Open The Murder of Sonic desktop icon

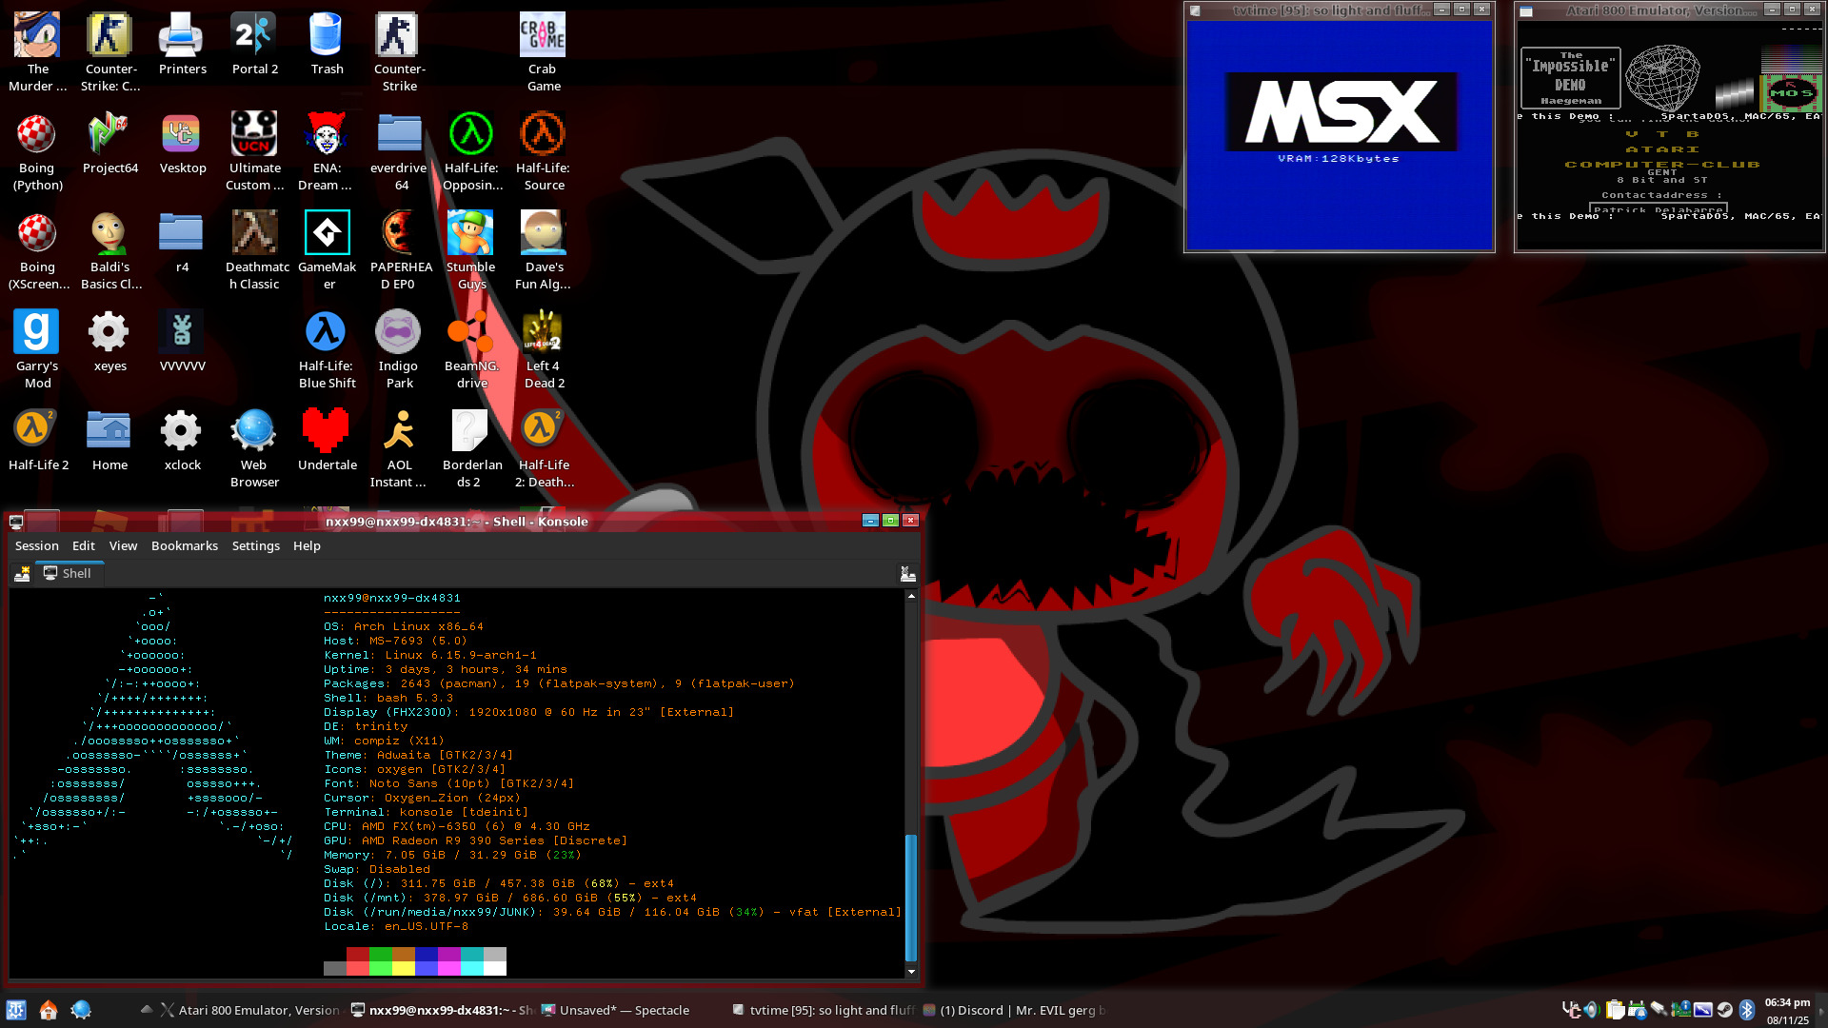[37, 52]
